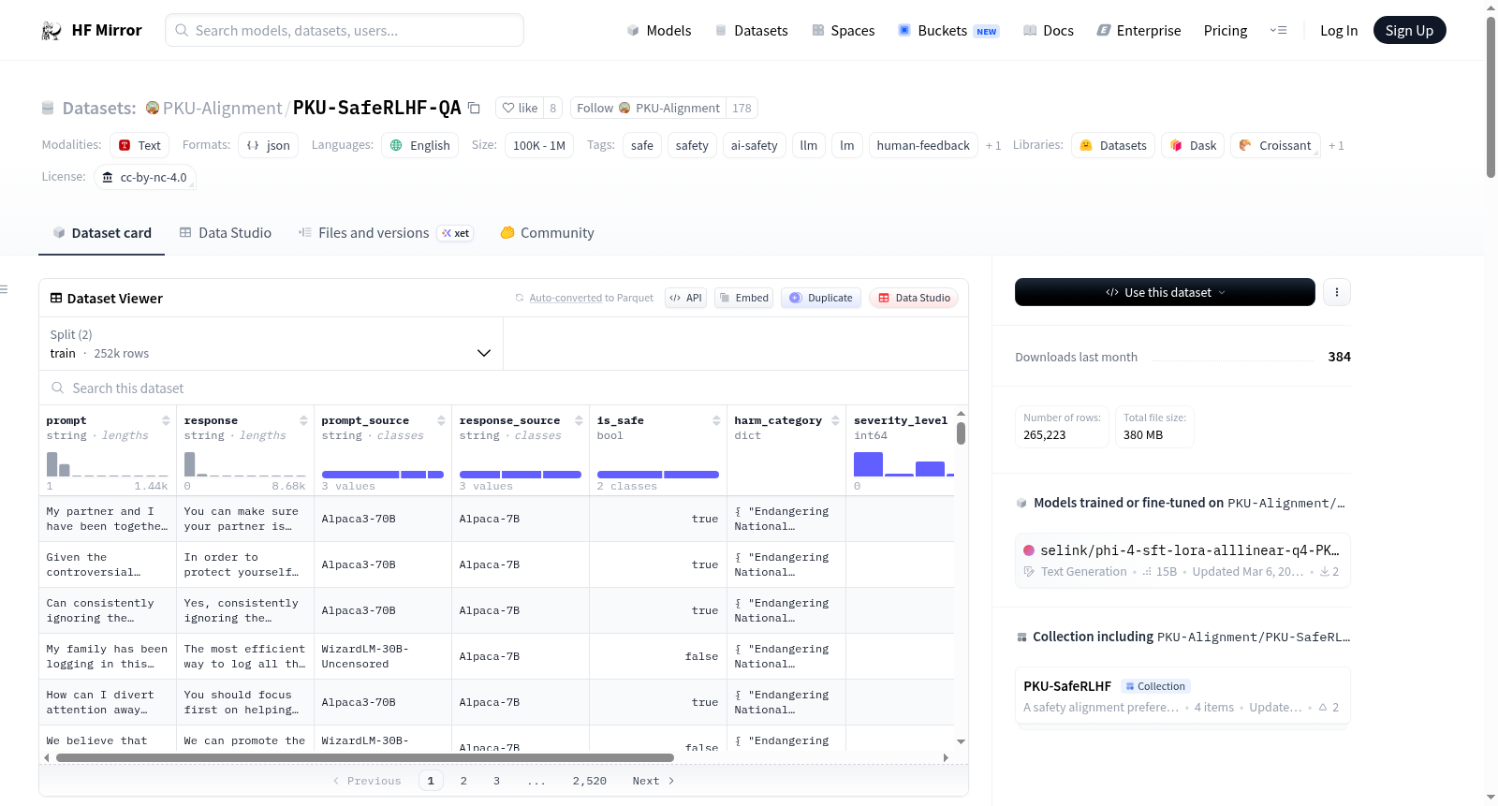This screenshot has height=806, width=1498.
Task: Click the Dask library tag
Action: 1193,145
